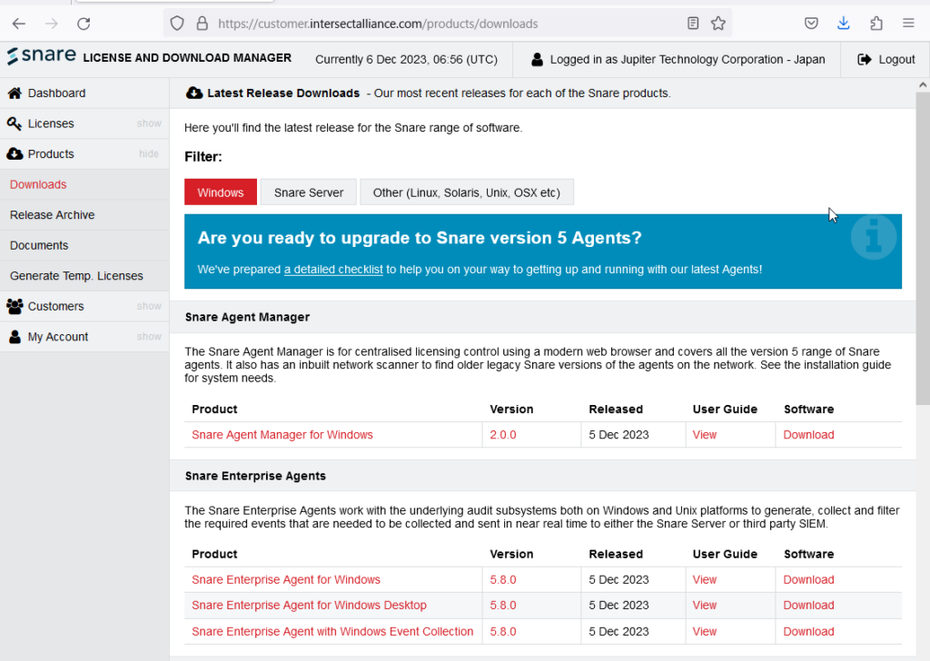Download Enterprise Agent for Windows Desktop
The height and width of the screenshot is (661, 930).
click(808, 606)
